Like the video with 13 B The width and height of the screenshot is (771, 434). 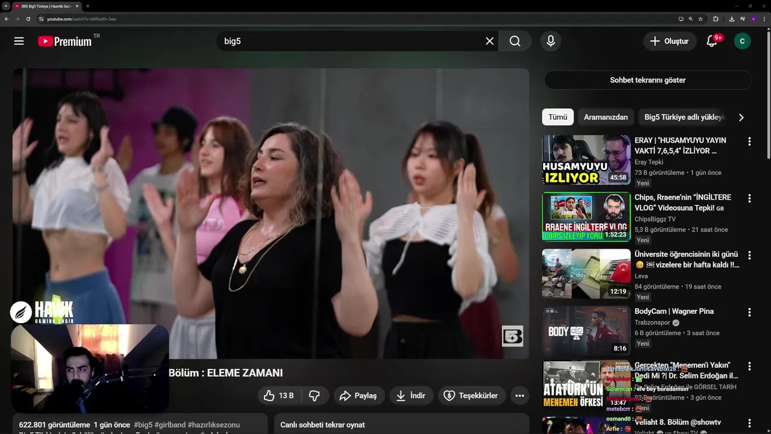(x=278, y=395)
